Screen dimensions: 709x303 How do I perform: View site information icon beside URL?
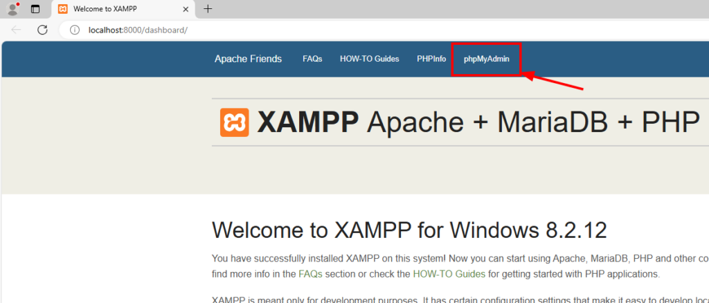(x=75, y=30)
